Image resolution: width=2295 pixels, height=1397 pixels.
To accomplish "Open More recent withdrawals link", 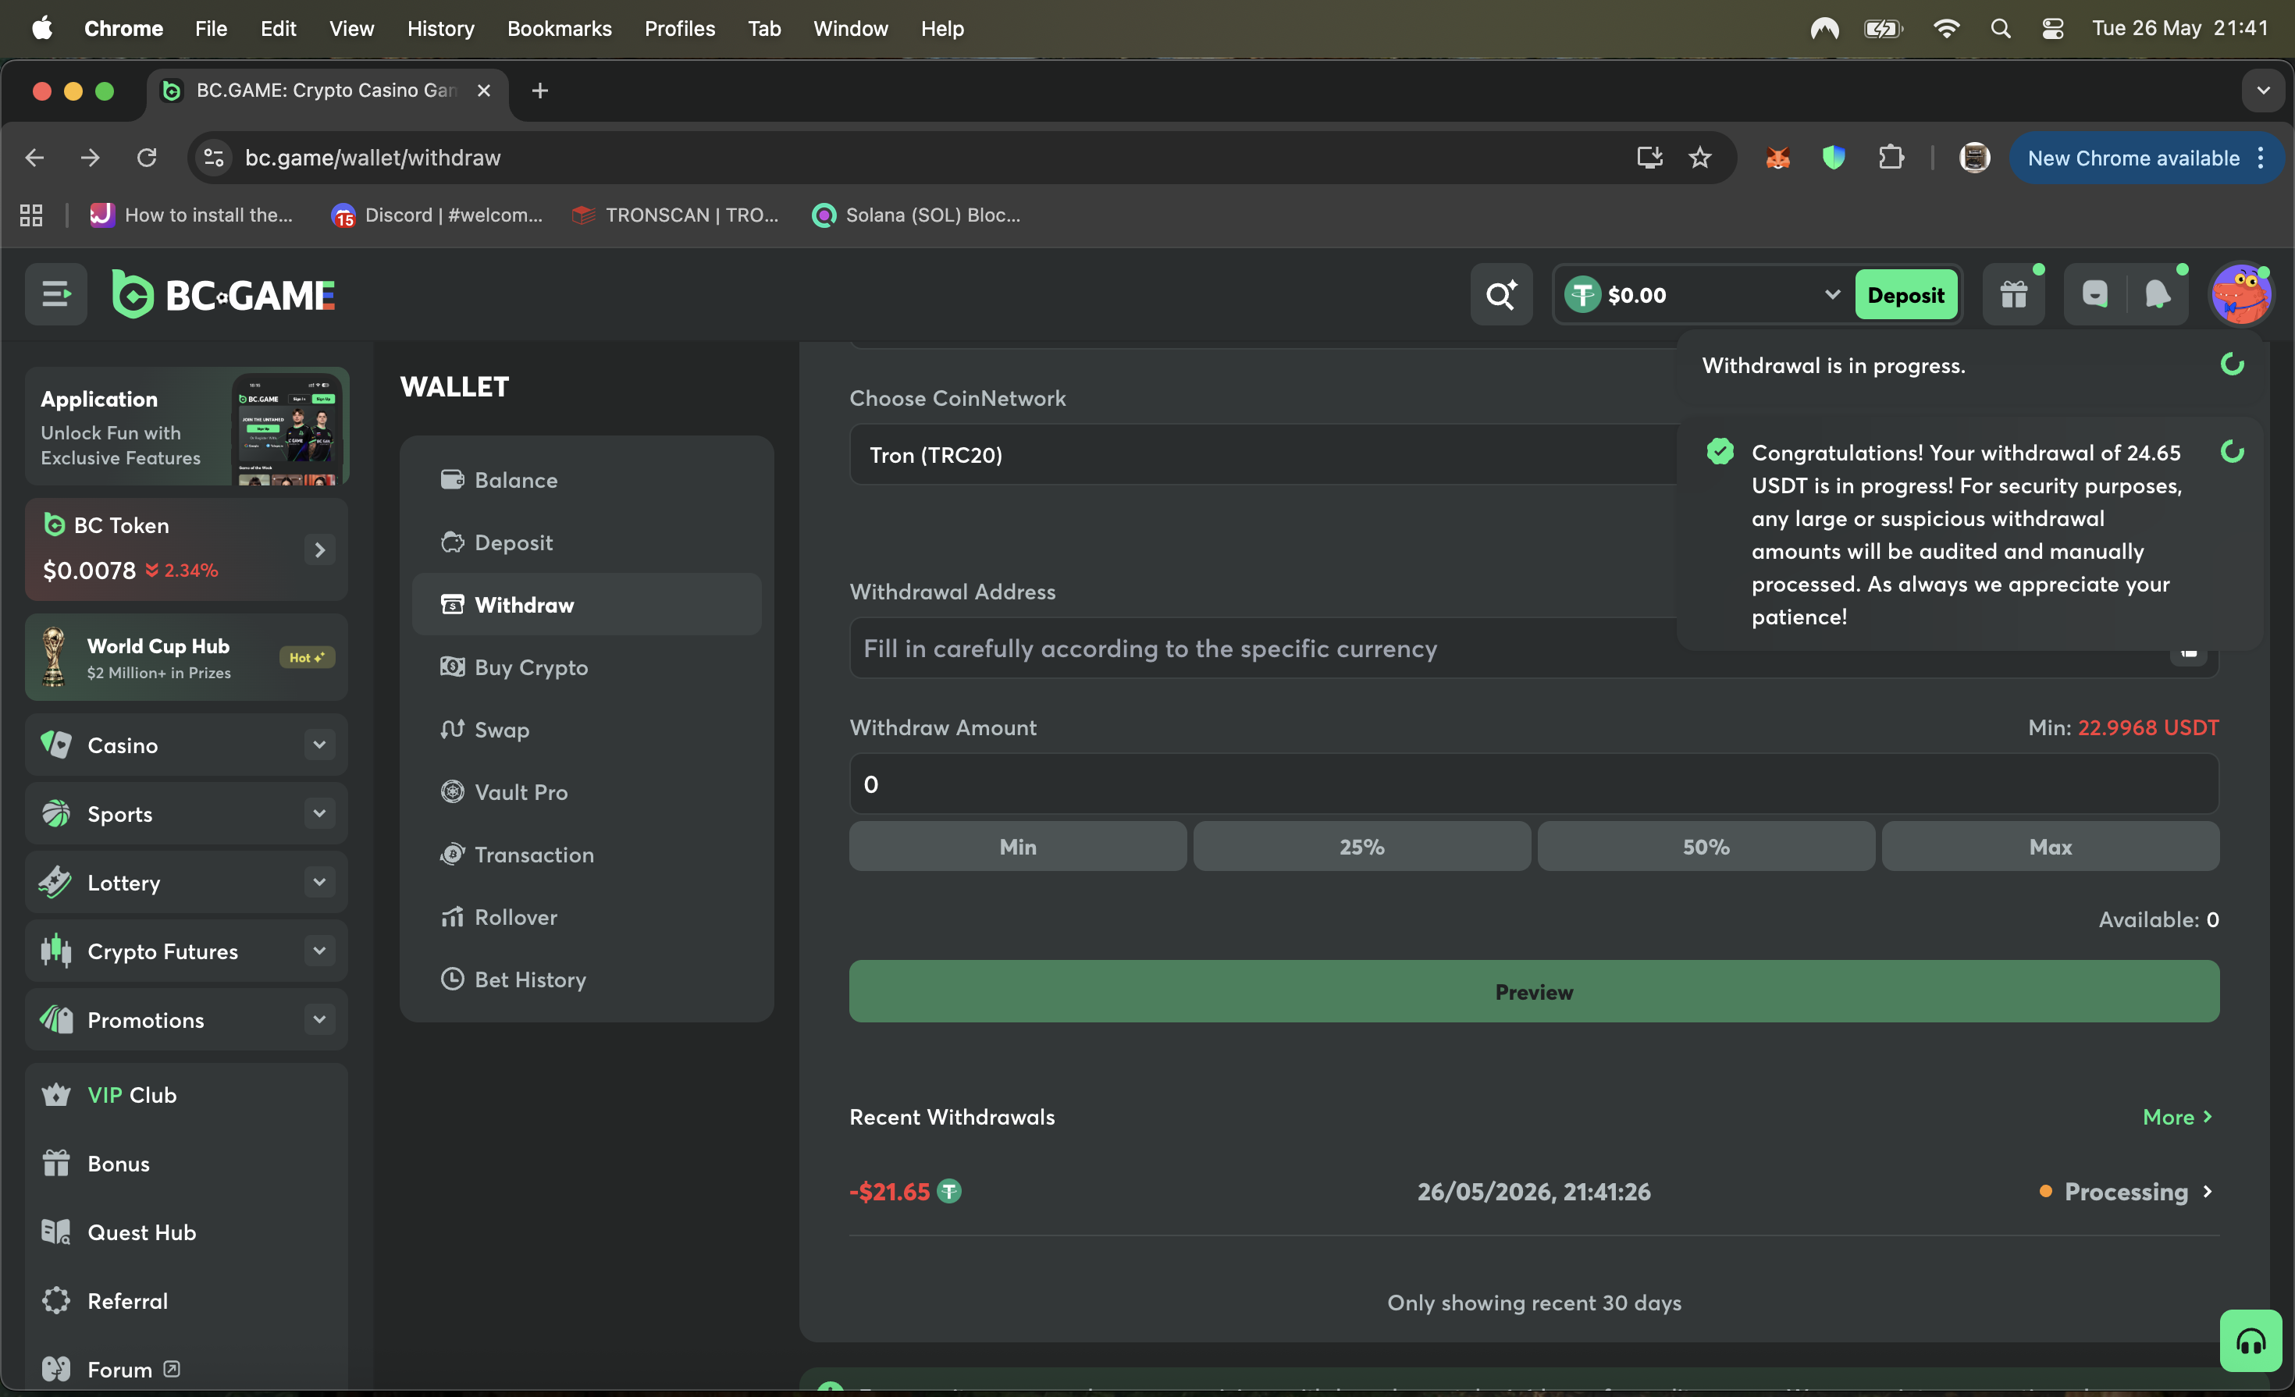I will [x=2178, y=1117].
